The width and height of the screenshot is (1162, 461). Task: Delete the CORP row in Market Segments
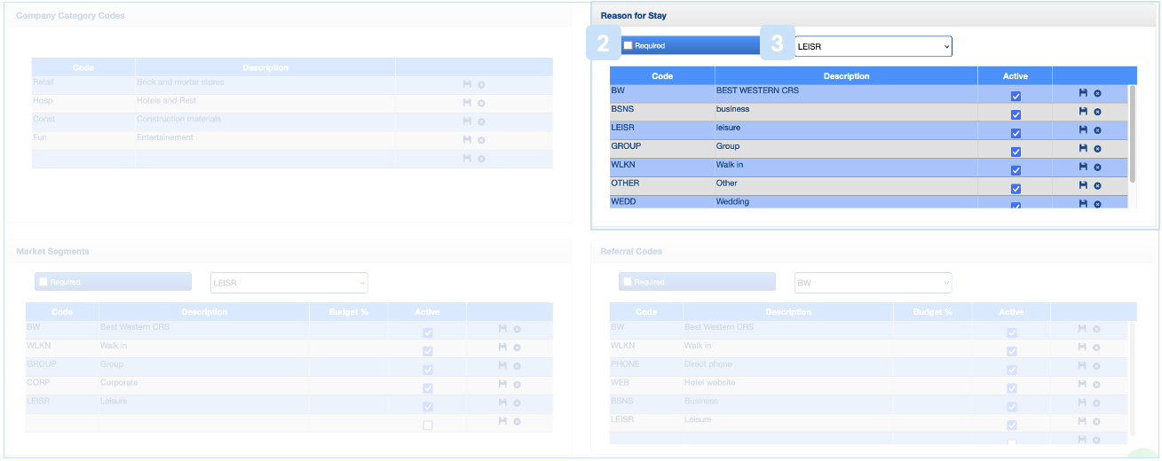[x=517, y=385]
